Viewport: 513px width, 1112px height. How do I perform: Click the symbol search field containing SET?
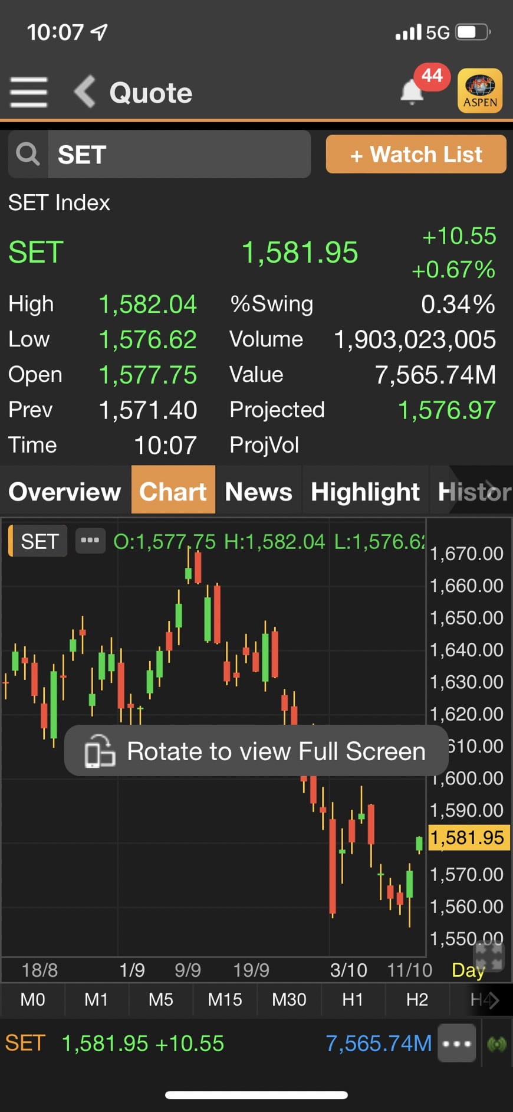pyautogui.click(x=179, y=155)
